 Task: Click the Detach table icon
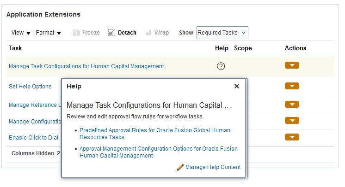(111, 33)
